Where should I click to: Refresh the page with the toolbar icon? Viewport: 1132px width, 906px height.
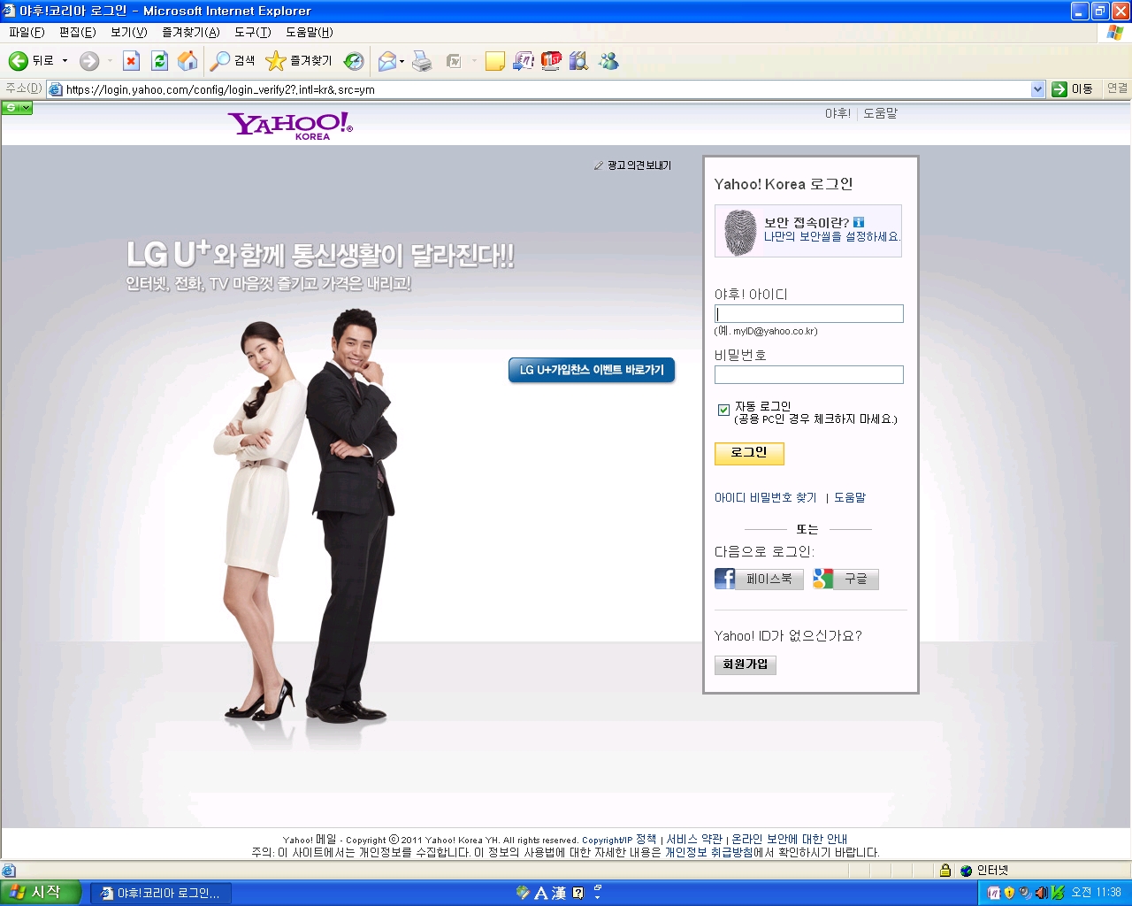159,61
